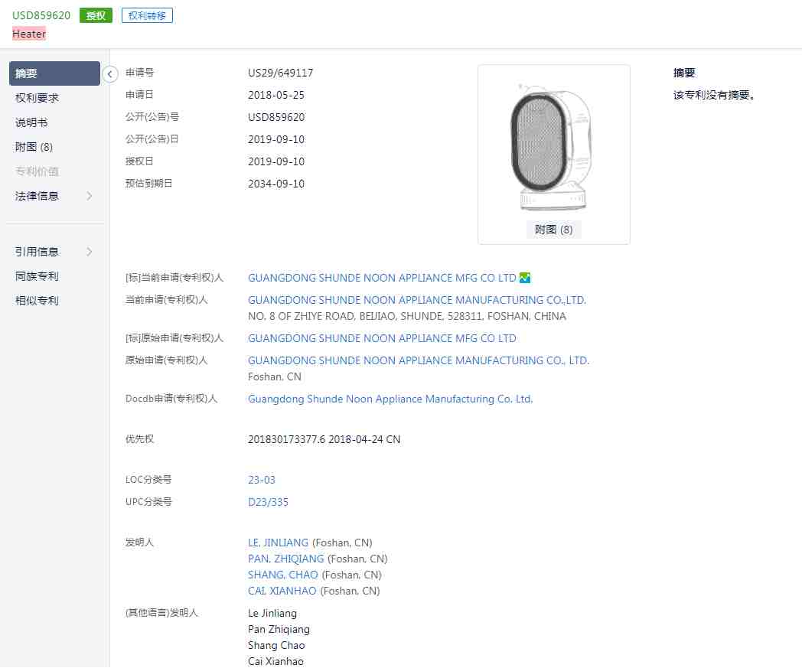Open original standardized assignee MFG CO LTD link
The height and width of the screenshot is (668, 802).
coord(382,338)
